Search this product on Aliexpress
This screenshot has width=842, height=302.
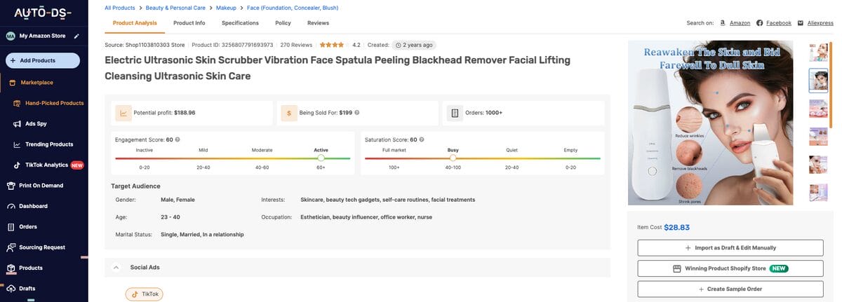click(820, 23)
